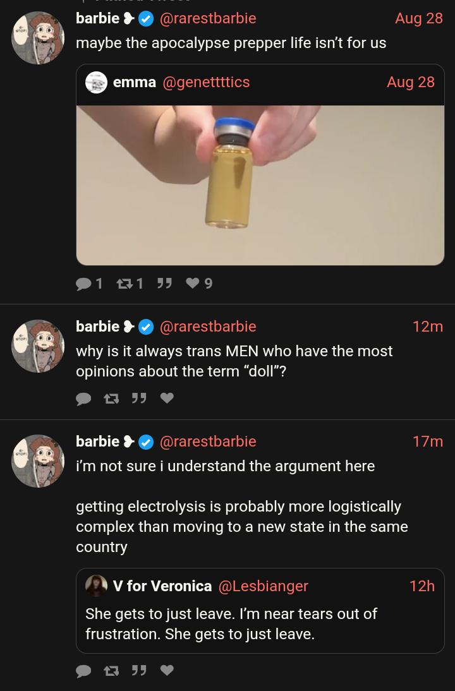455x691 pixels.
Task: Open V for Veronica's quoted tweet
Action: 260,623
